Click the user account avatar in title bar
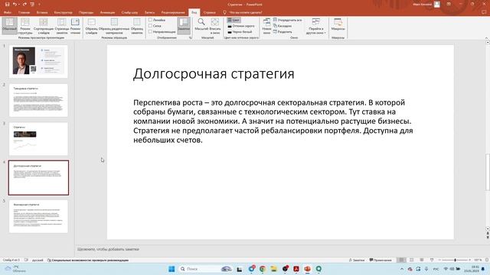 point(437,5)
